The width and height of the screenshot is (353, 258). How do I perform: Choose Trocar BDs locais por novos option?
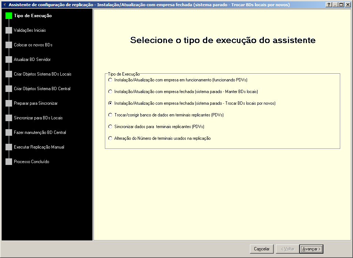click(110, 103)
